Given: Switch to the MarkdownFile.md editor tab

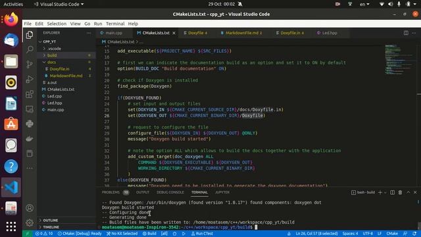Looking at the screenshot, I should (243, 33).
